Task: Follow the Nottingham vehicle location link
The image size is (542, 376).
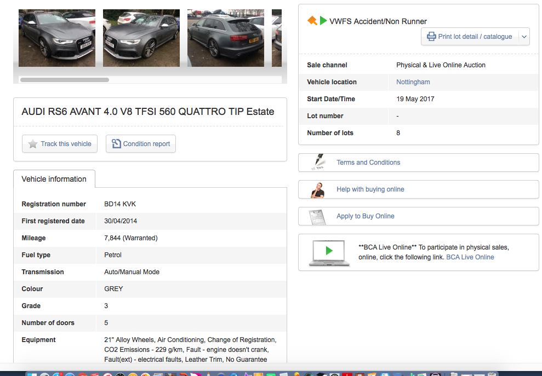Action: tap(413, 82)
